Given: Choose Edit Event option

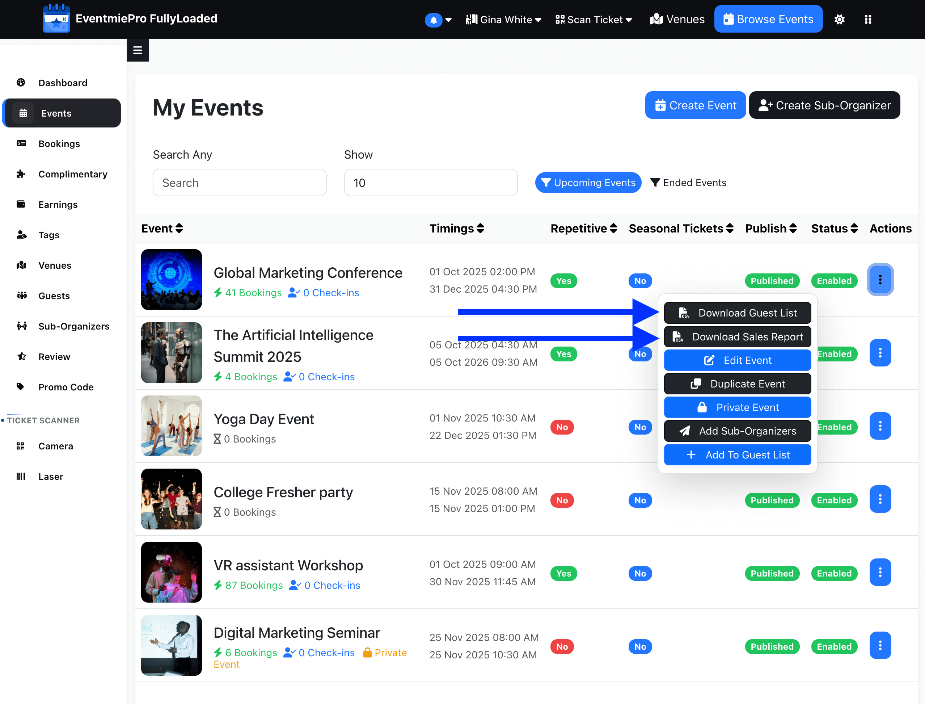Looking at the screenshot, I should coord(738,360).
